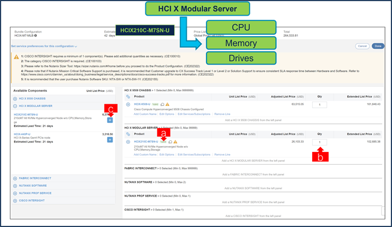Click Remove Line under HCIX-9508-U
Viewport: 392px width, 227px height.
tap(222, 114)
